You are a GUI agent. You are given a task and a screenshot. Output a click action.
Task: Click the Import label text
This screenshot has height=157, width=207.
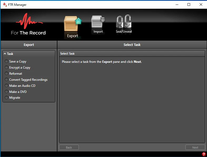[x=98, y=31]
